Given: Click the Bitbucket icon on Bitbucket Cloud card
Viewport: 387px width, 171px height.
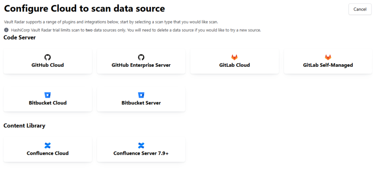Looking at the screenshot, I should [x=47, y=95].
